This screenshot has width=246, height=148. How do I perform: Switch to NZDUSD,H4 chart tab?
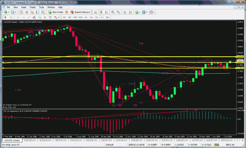click(182, 140)
